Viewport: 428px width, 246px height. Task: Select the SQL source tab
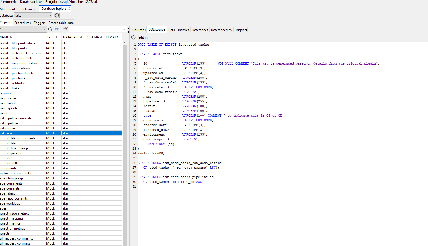[157, 29]
